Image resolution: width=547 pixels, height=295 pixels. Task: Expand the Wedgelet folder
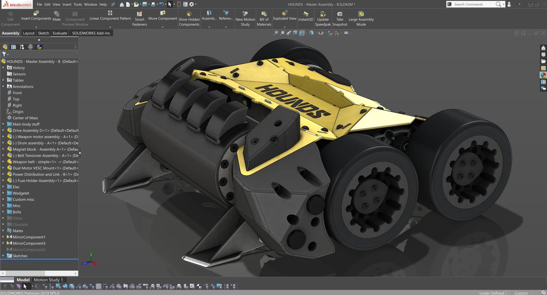pyautogui.click(x=3, y=193)
